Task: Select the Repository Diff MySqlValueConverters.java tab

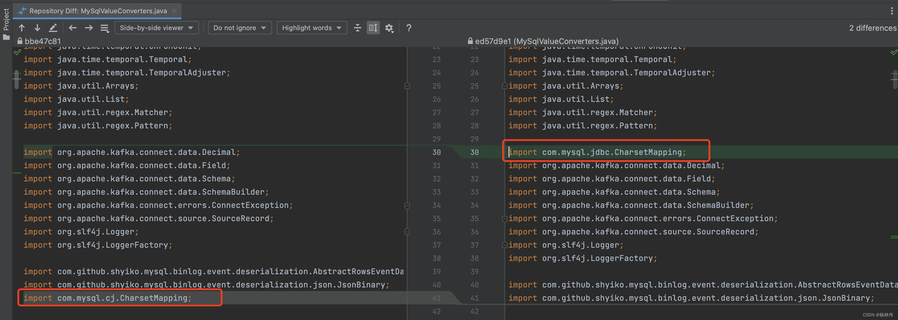Action: coord(97,11)
